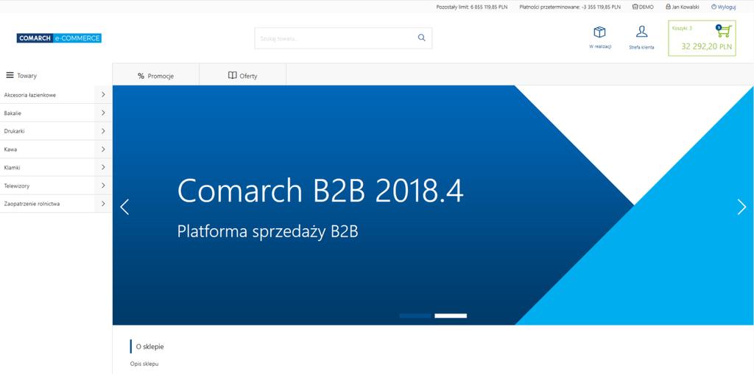The height and width of the screenshot is (374, 754).
Task: Click the search magnifier icon
Action: click(x=422, y=38)
